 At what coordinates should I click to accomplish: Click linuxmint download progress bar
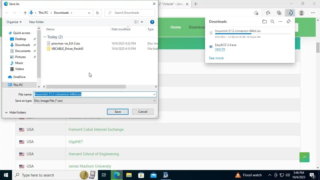click(x=253, y=34)
